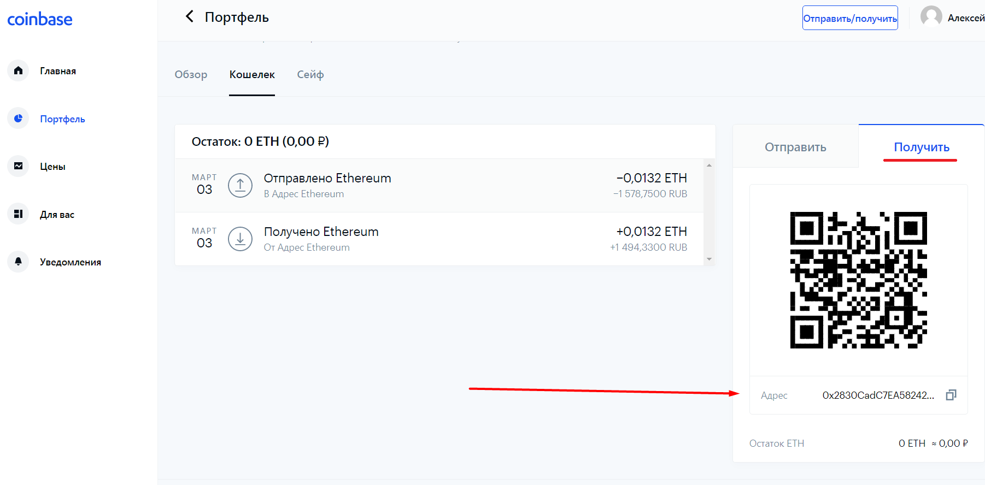Click the Coinbase logo

[40, 19]
